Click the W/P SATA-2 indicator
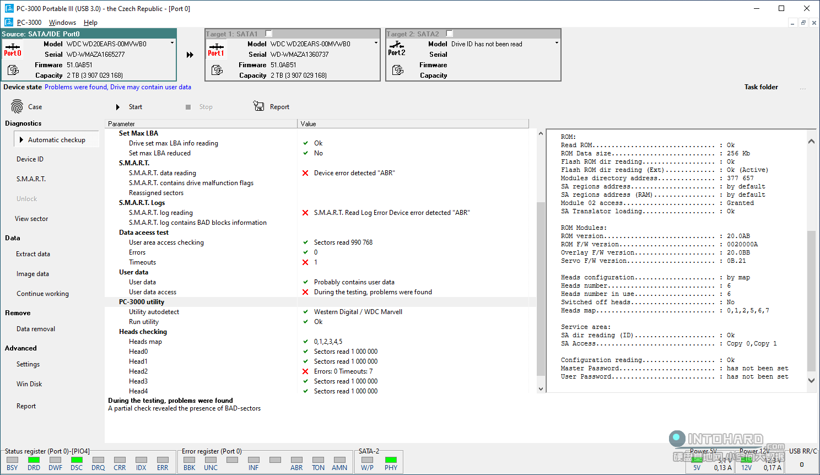The image size is (820, 475). point(367,460)
